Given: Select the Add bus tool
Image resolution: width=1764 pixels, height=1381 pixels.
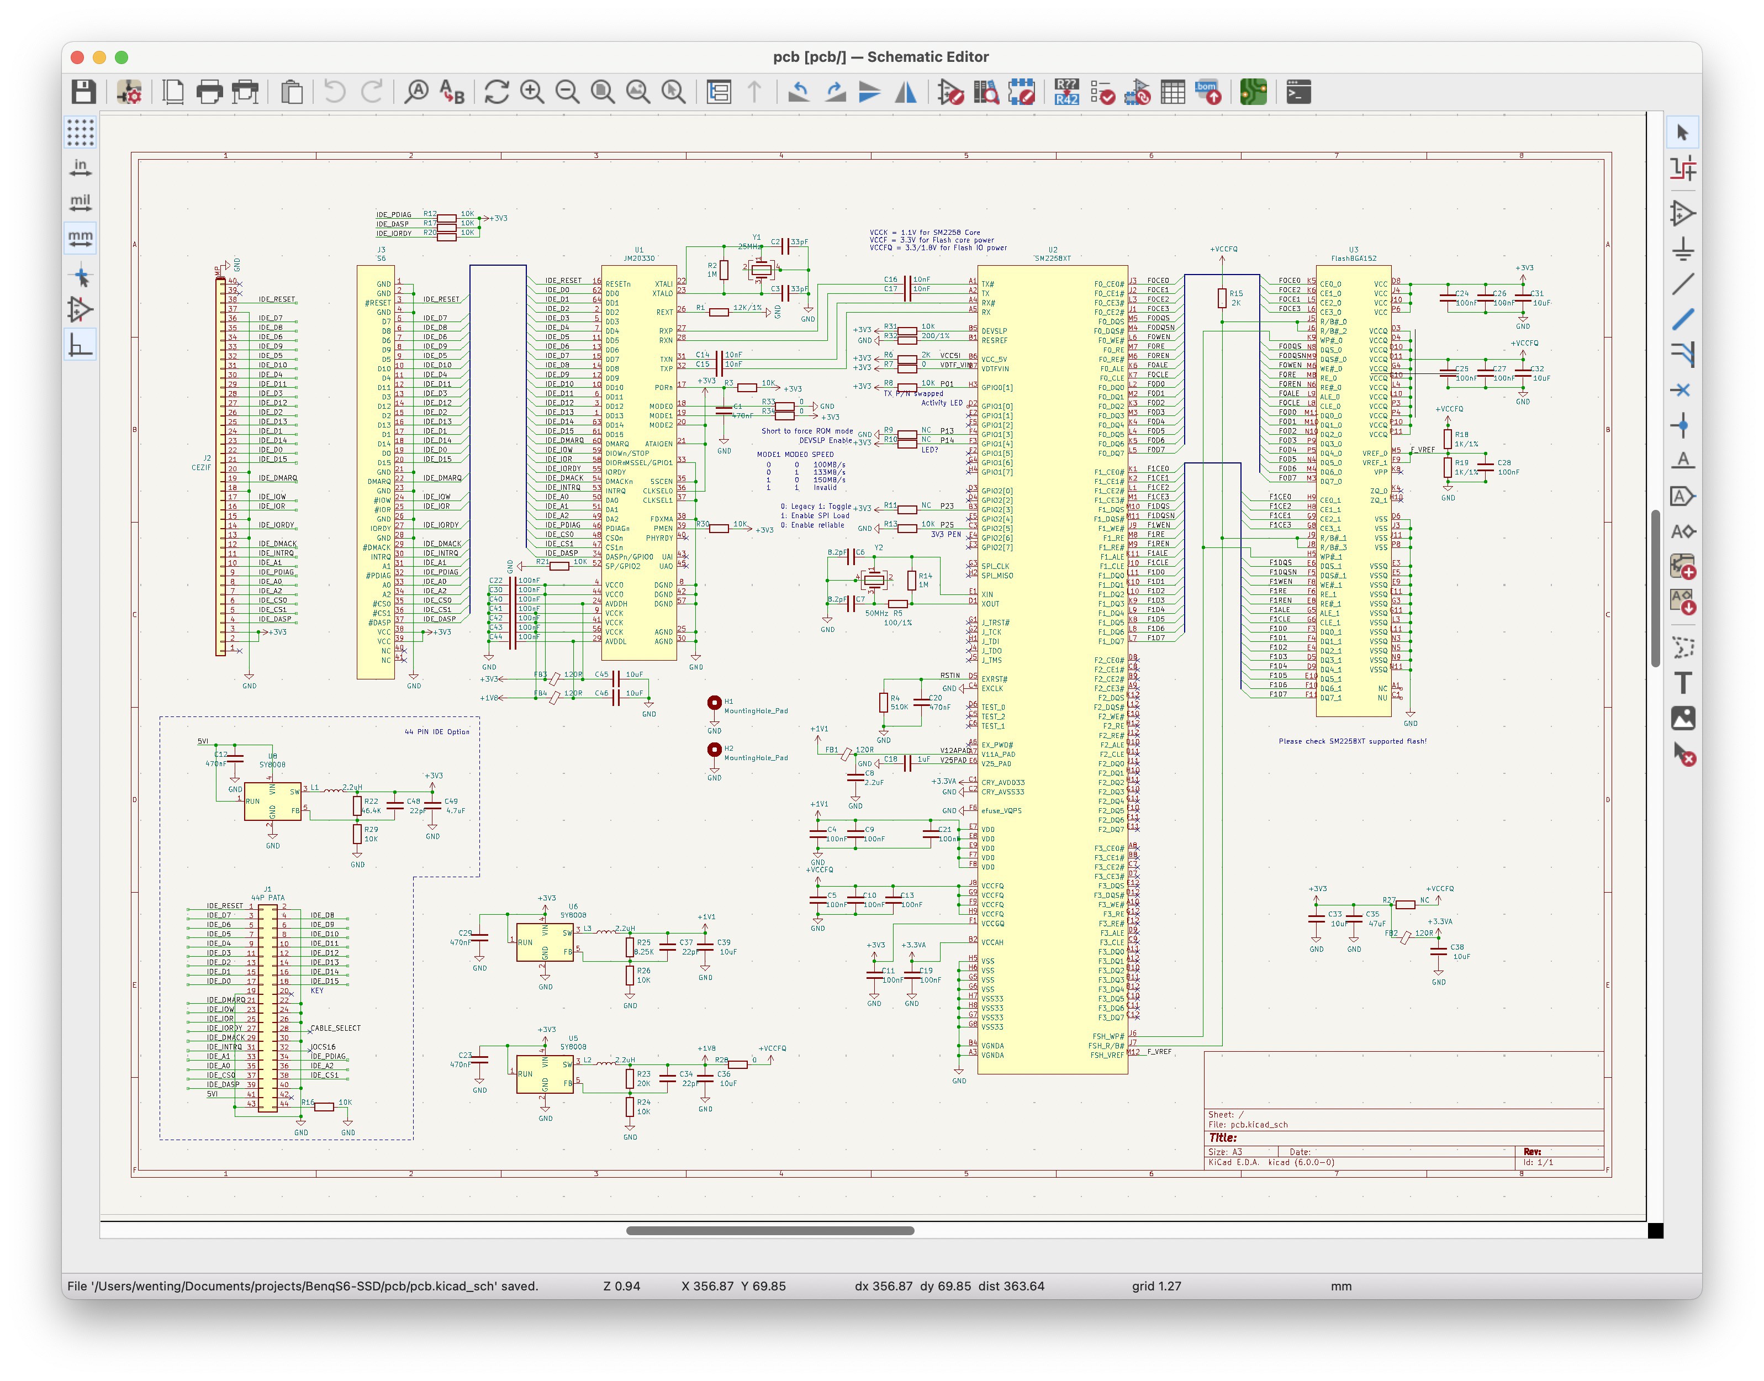Looking at the screenshot, I should point(1682,319).
